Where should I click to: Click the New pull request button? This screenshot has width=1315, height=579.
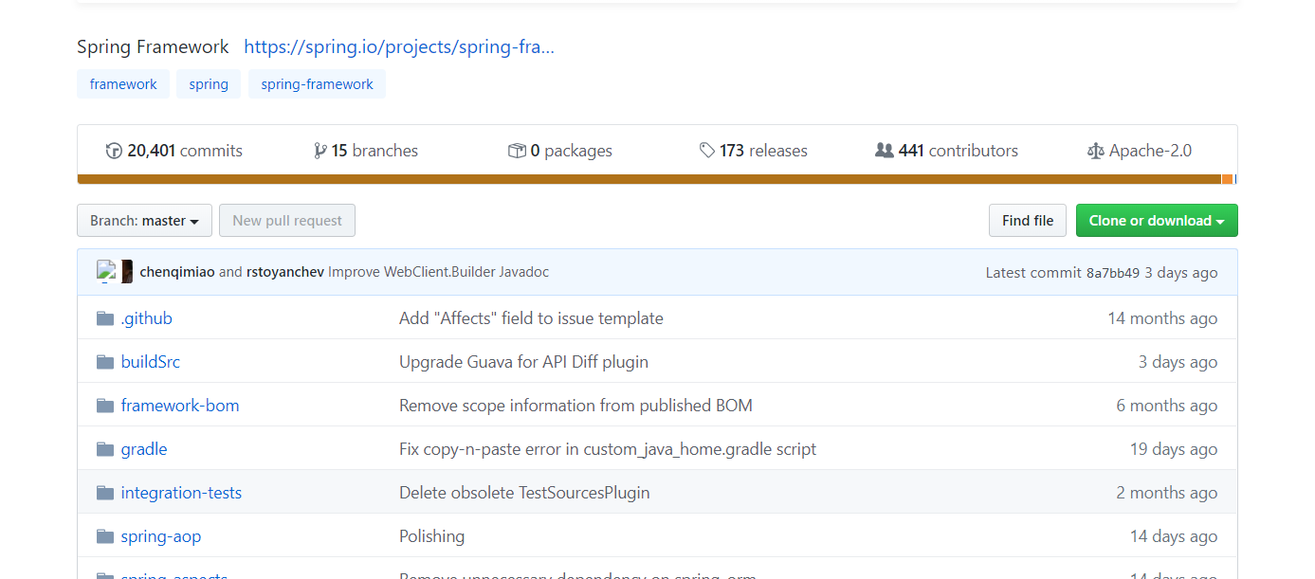click(287, 221)
